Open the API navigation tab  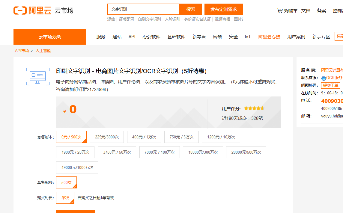pyautogui.click(x=132, y=37)
